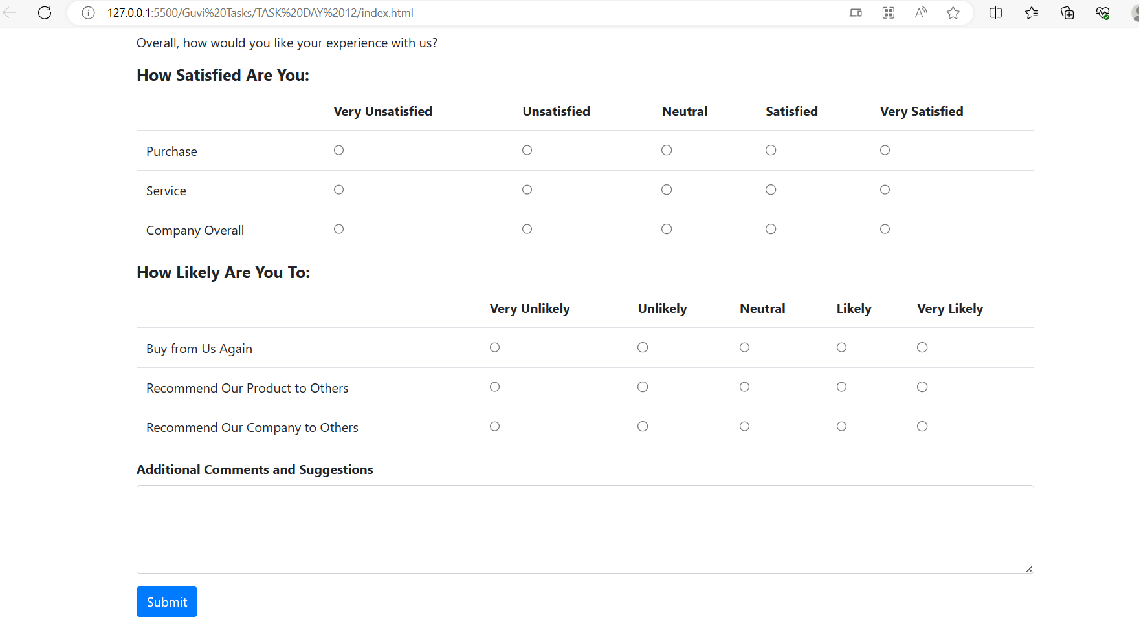Select Satisfied for Service
Viewport: 1139px width, 624px height.
pyautogui.click(x=770, y=189)
